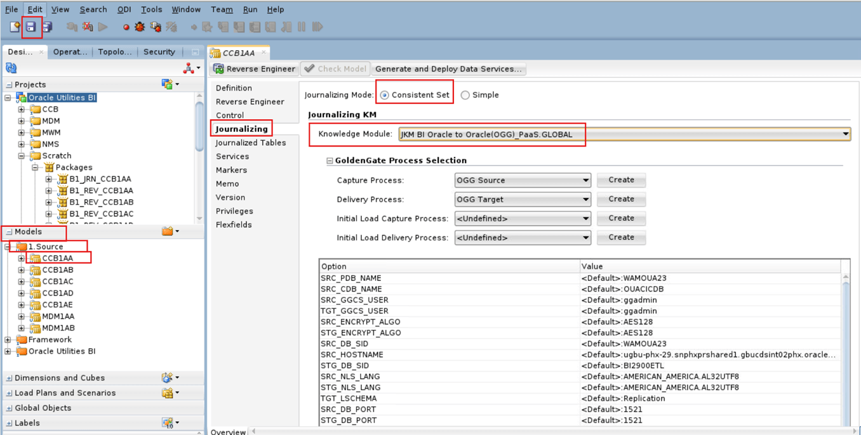Click the Reverse Engineer button
Screen dimensions: 861x435
(255, 68)
